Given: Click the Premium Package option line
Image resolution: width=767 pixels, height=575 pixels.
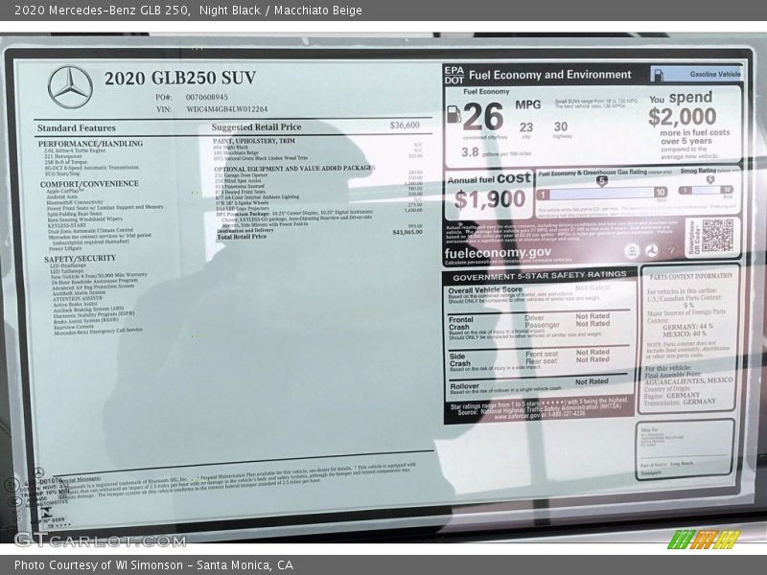Looking at the screenshot, I should tap(294, 213).
